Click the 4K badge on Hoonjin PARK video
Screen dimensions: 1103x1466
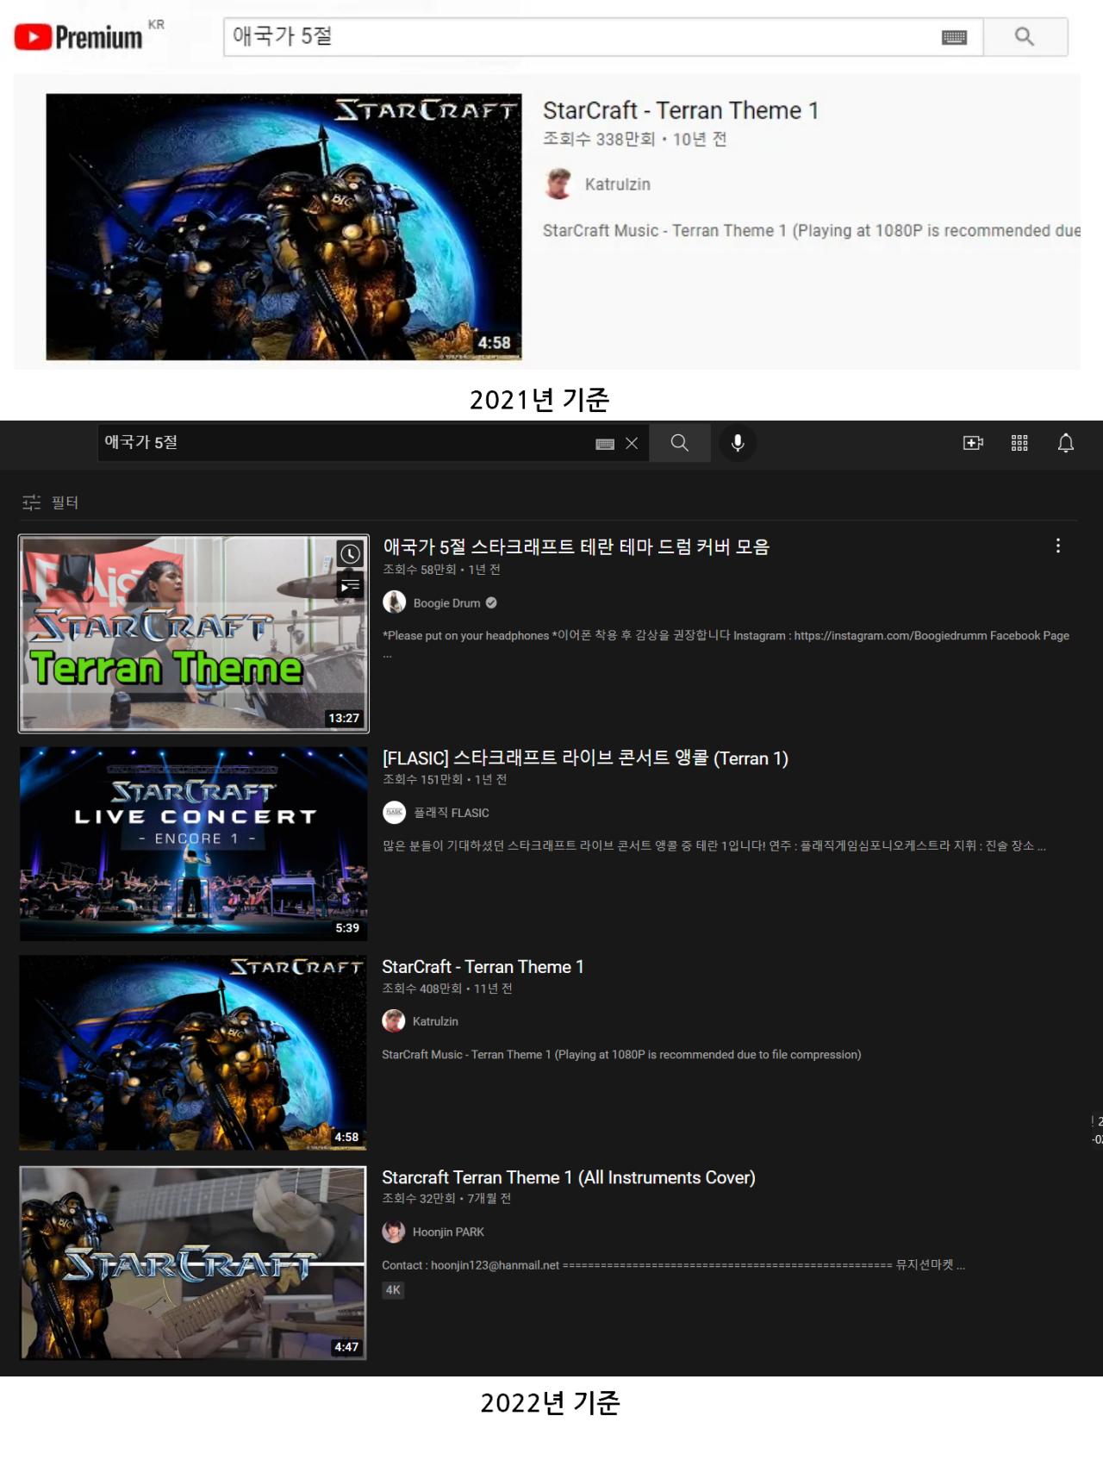pos(393,1290)
